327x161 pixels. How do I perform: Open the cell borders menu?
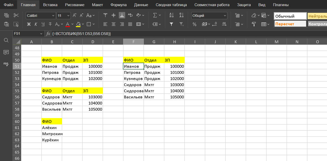[x=90, y=24]
